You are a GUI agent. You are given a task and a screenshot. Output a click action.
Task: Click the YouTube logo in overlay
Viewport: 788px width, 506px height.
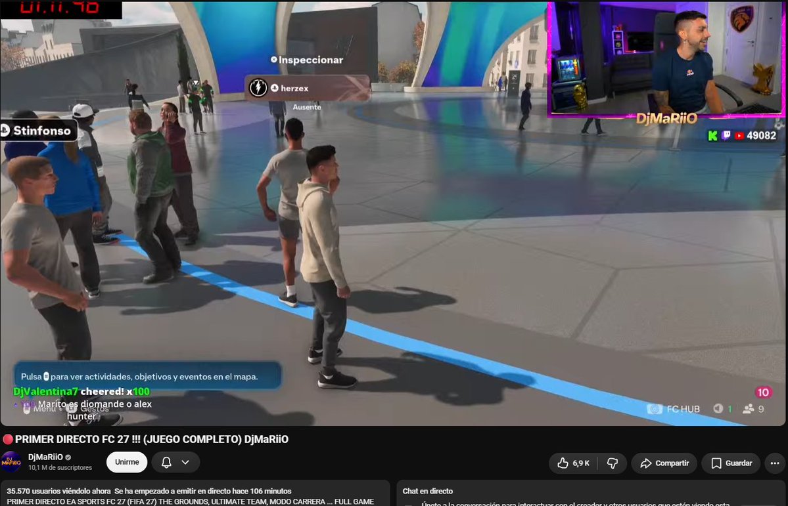click(739, 136)
